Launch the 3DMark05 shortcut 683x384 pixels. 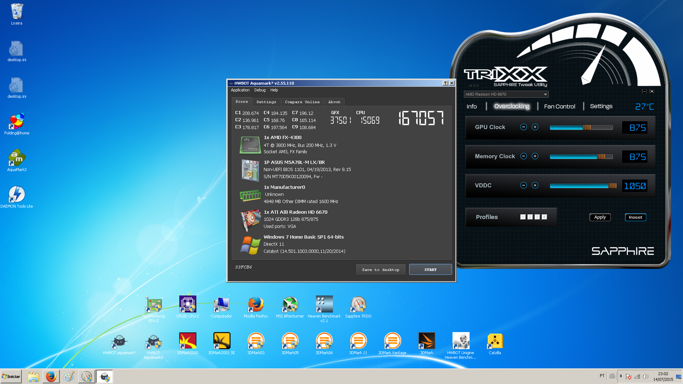290,344
